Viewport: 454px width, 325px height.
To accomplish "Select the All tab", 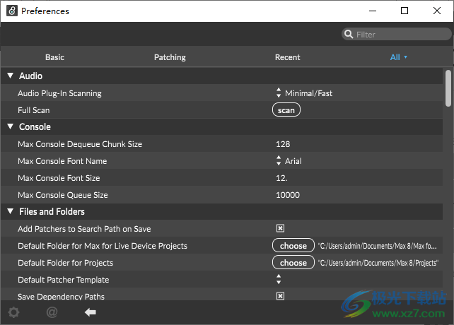I will tap(395, 57).
